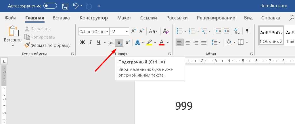Expand the Вставить paste options arrow
Viewport: 295px width, 124px height.
[13, 46]
